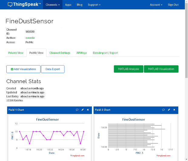Open the API Keys tab
The height and width of the screenshot is (161, 188).
coord(82,53)
